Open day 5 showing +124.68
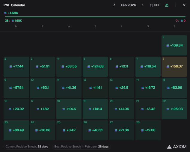 pos(95,67)
